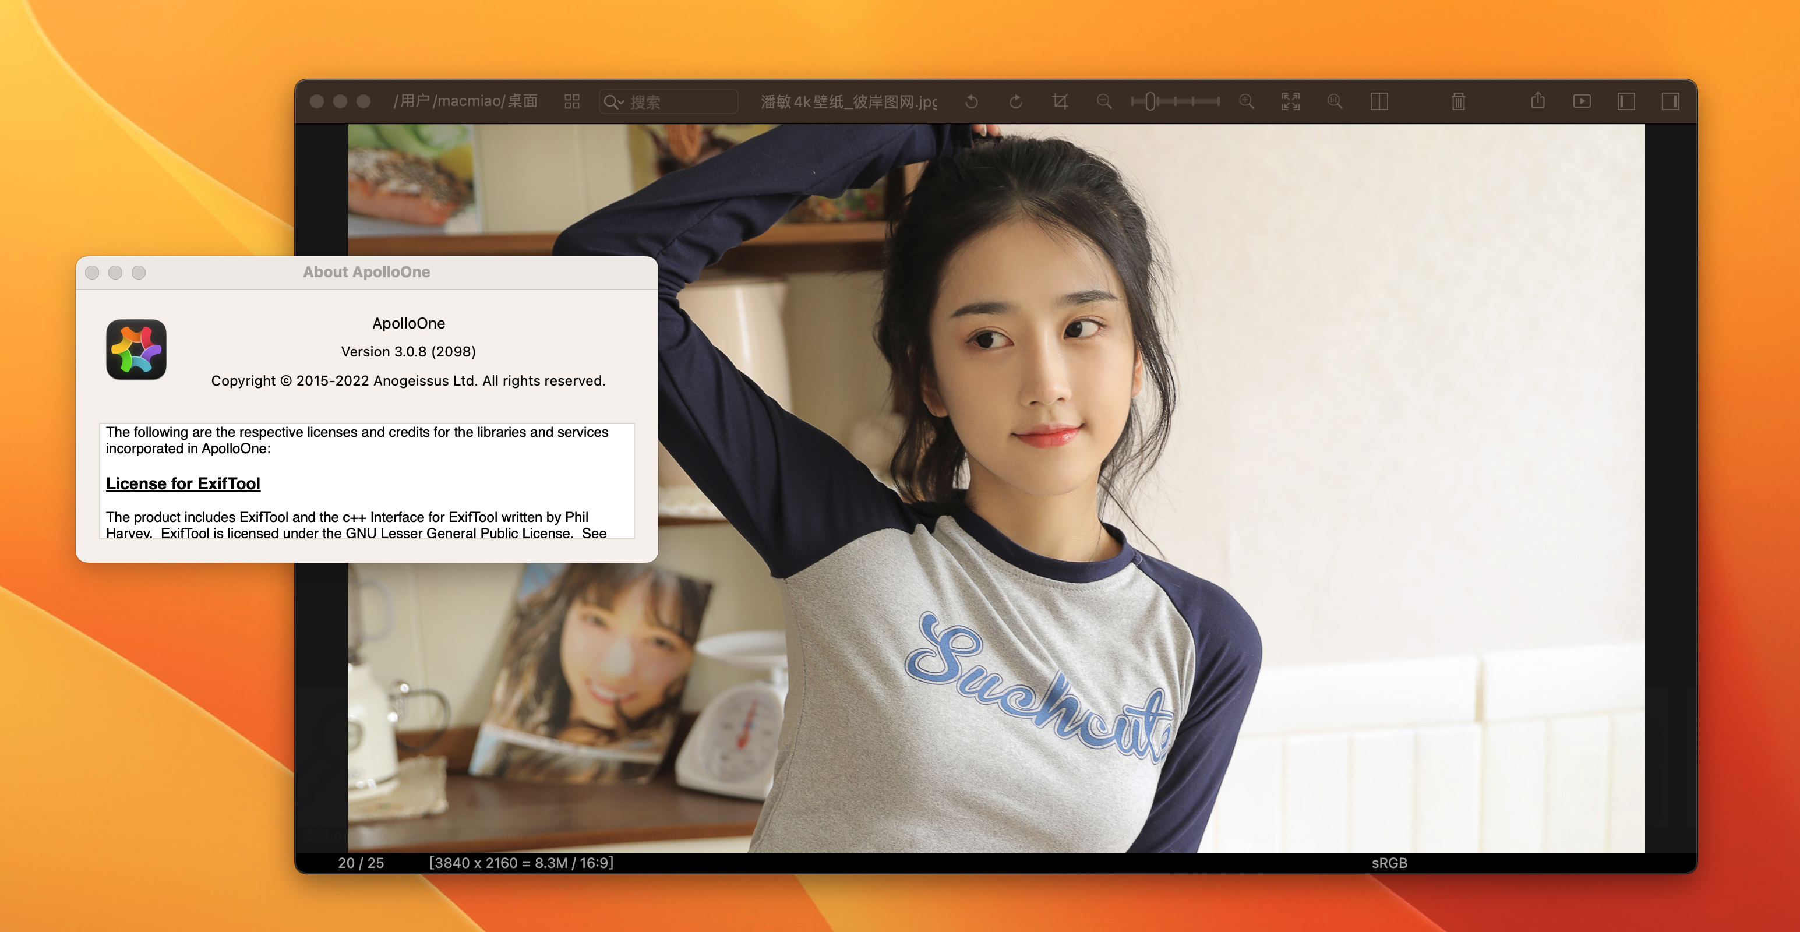The height and width of the screenshot is (932, 1800).
Task: Toggle the left sidebar panel
Action: [x=1626, y=102]
